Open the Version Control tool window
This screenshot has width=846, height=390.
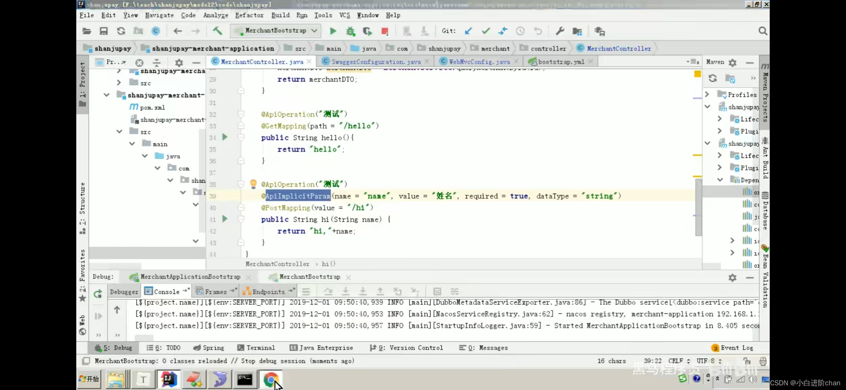(x=406, y=348)
